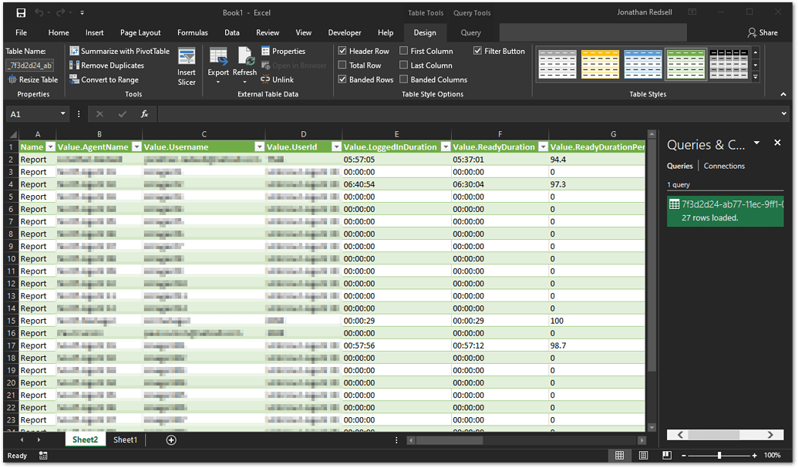Viewport: 798px width, 468px height.
Task: Toggle off Banded Rows
Action: pyautogui.click(x=342, y=79)
